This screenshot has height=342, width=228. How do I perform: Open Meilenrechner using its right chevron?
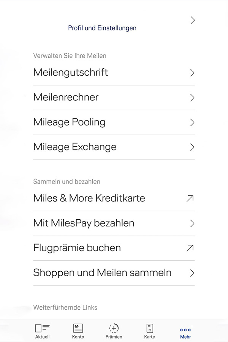click(x=192, y=98)
